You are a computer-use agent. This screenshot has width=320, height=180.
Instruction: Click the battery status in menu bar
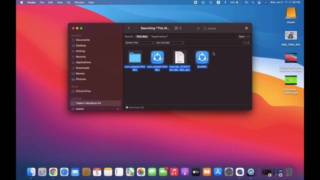tap(235, 2)
